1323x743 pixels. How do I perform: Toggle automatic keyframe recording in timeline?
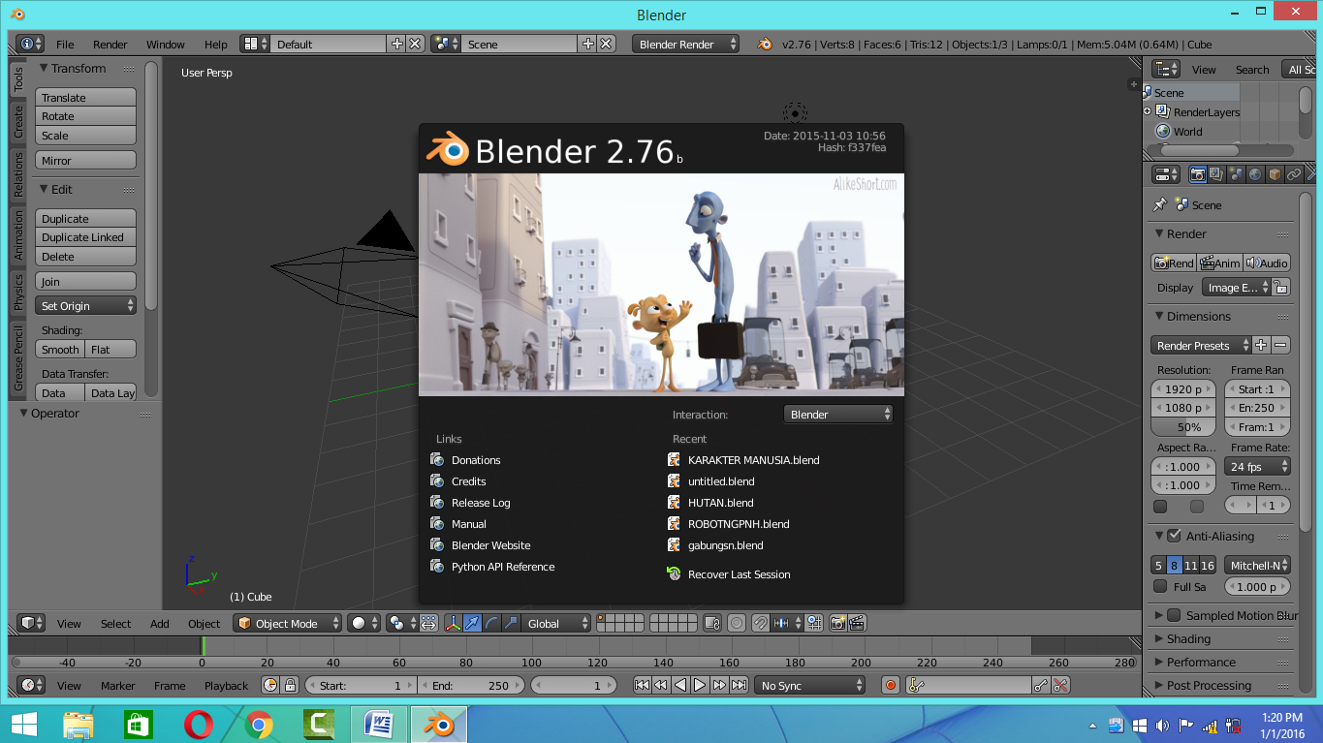tap(890, 685)
